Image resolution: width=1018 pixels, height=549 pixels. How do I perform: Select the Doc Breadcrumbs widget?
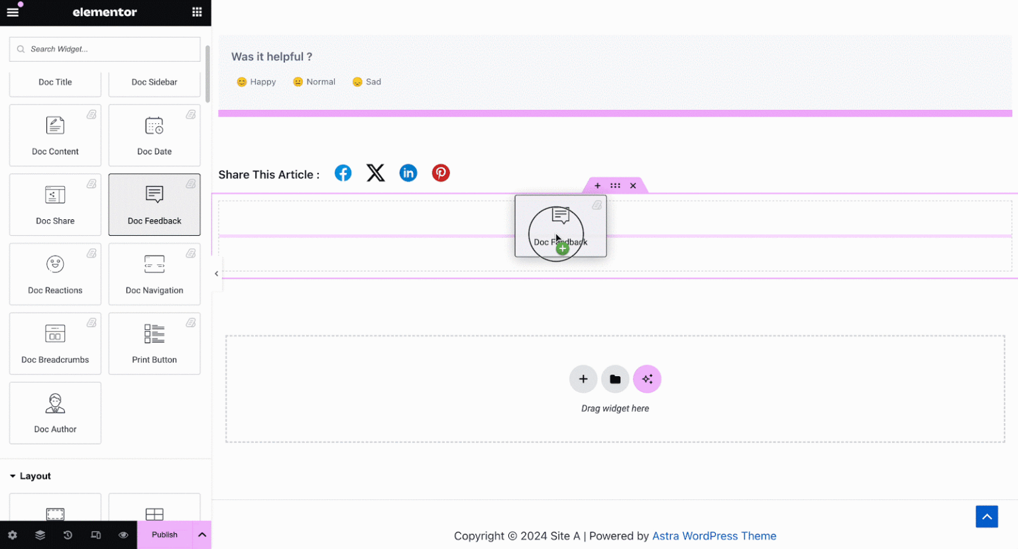55,344
